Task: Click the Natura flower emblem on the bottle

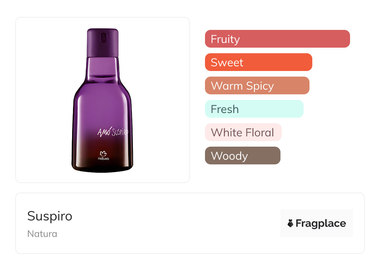Action: point(103,153)
